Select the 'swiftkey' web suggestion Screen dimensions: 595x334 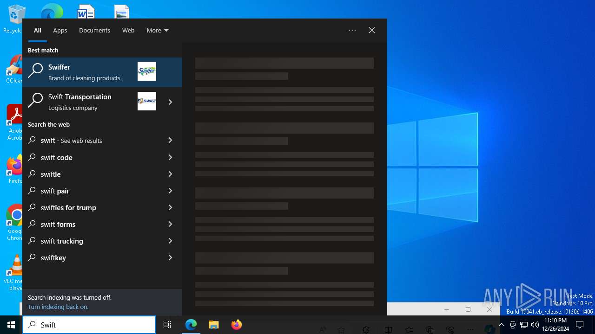pos(91,257)
